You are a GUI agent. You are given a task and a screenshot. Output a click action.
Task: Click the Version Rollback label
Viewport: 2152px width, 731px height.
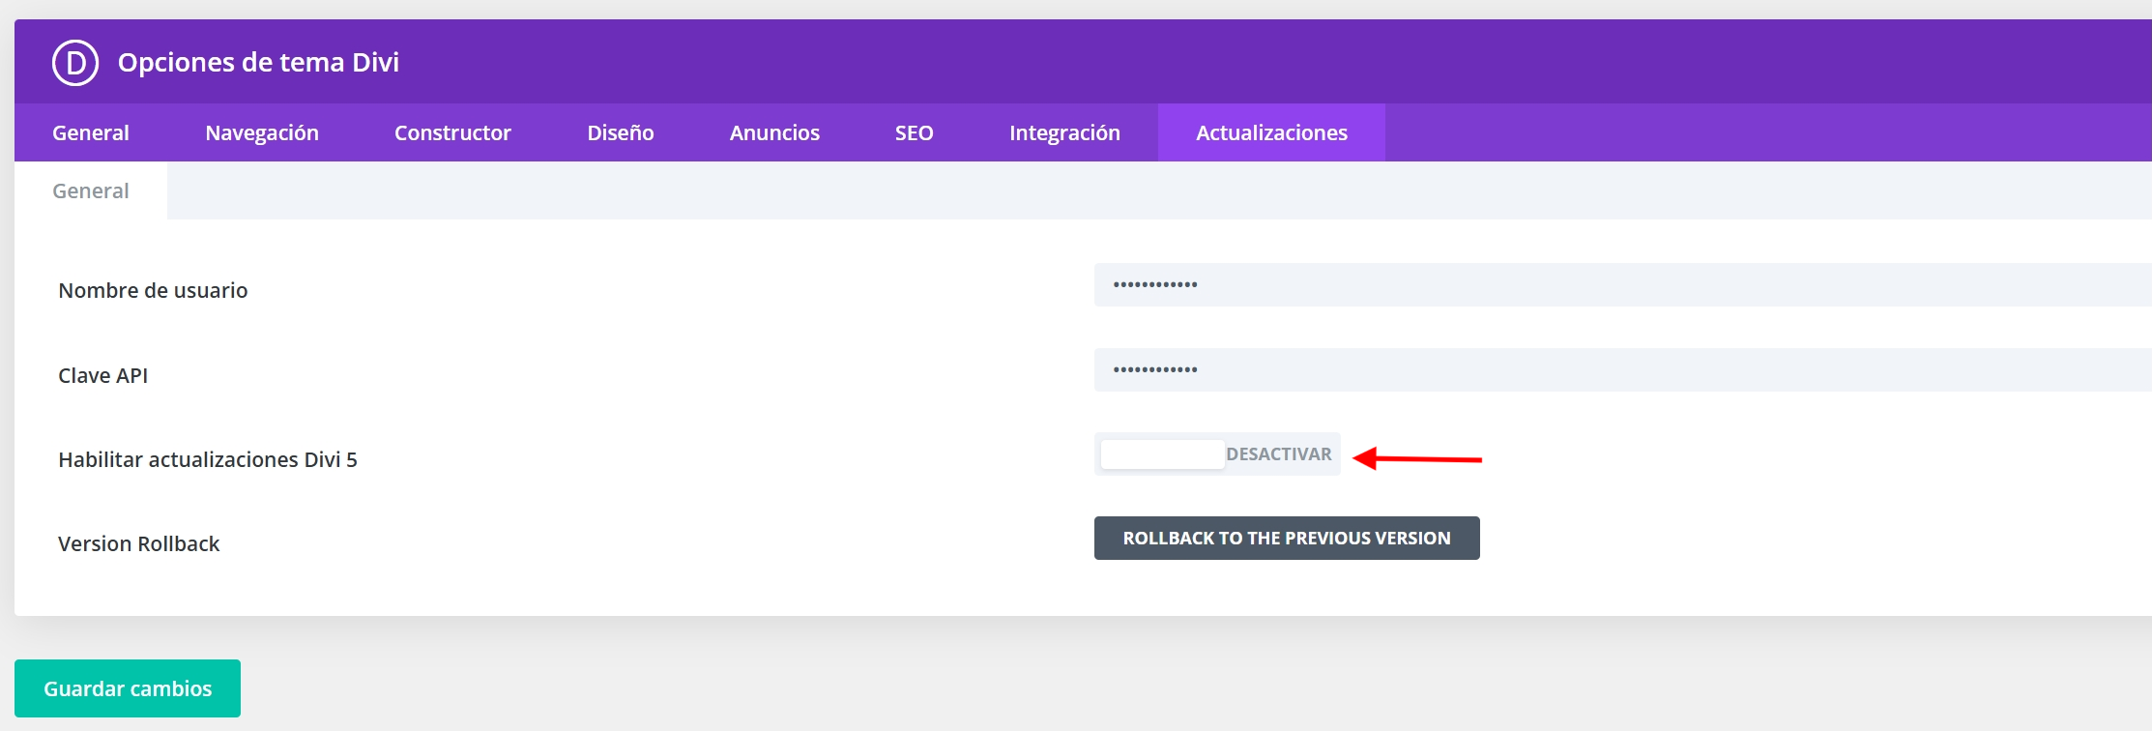pos(139,544)
